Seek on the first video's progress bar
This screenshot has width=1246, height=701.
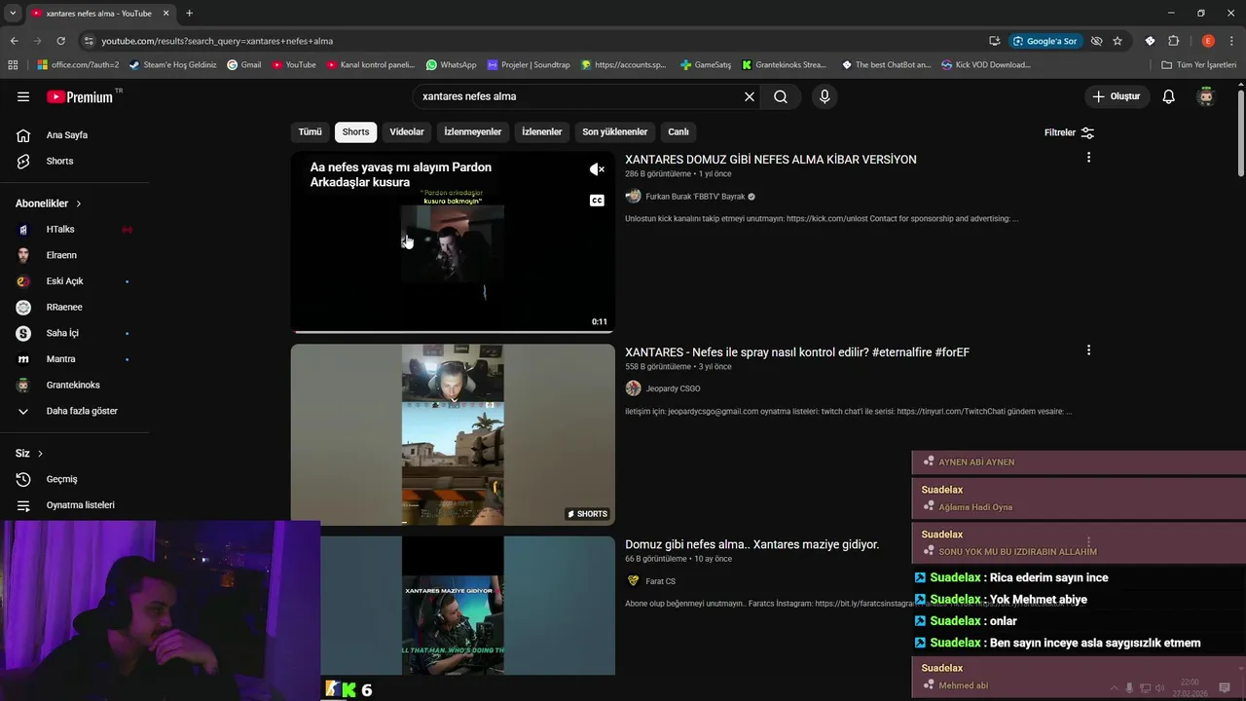[453, 331]
